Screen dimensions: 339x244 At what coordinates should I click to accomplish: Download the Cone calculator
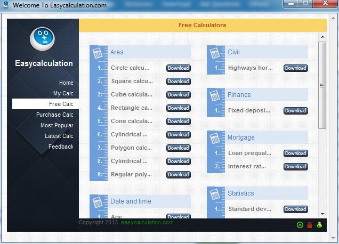179,121
